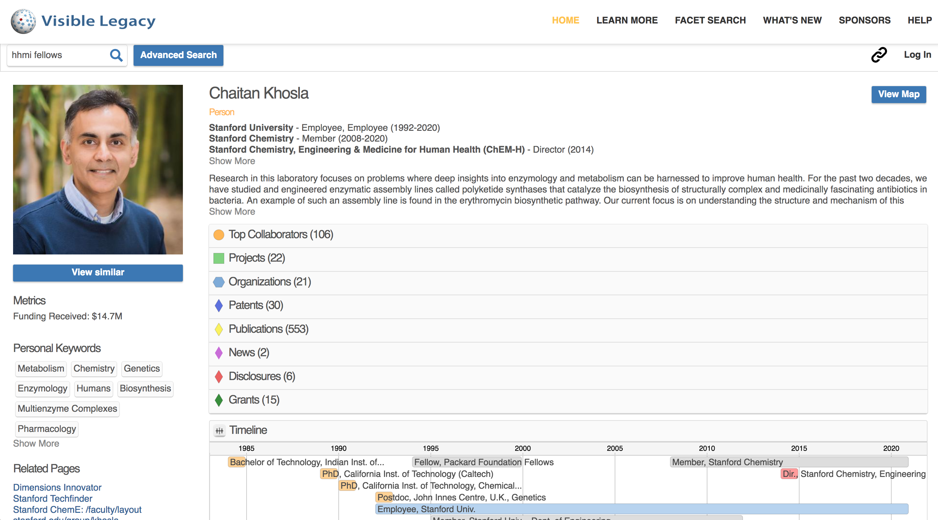The image size is (938, 520).
Task: Click the orange Top Collaborators circle icon
Action: [x=218, y=235]
